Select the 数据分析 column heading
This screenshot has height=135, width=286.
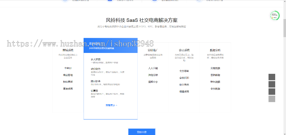click(215, 50)
